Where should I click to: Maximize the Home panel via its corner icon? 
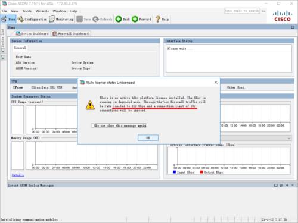[293, 27]
